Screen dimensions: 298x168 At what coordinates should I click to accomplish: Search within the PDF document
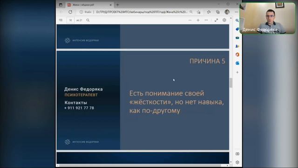pyautogui.click(x=88, y=20)
